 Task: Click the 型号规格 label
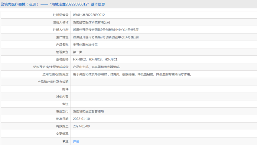tap(62, 59)
